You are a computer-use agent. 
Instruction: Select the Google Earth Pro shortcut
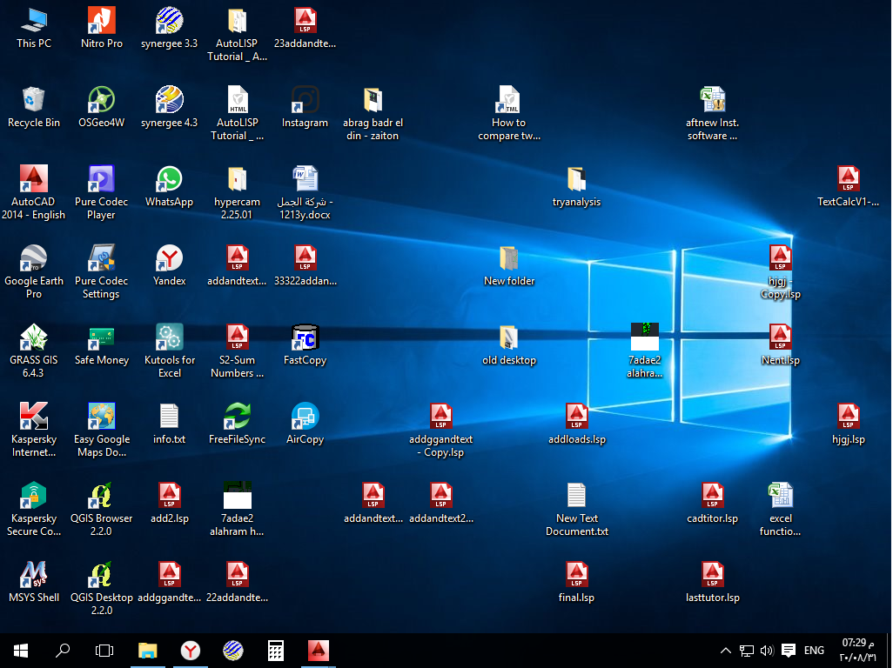tap(33, 271)
